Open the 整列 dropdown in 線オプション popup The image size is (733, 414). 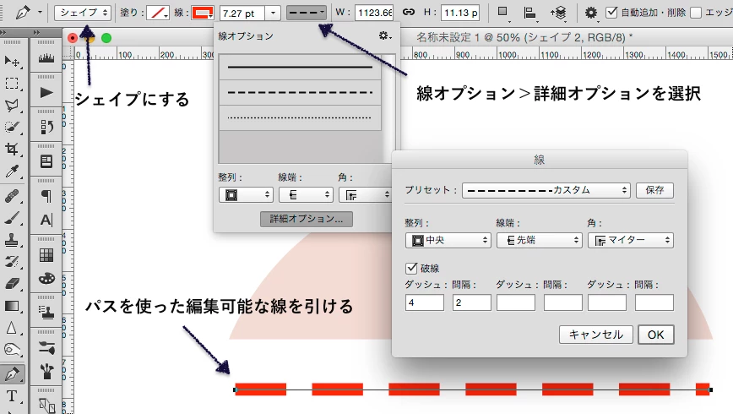tap(246, 194)
